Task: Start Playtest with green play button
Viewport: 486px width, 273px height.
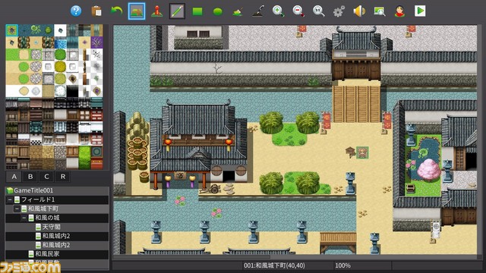Action: click(x=420, y=11)
